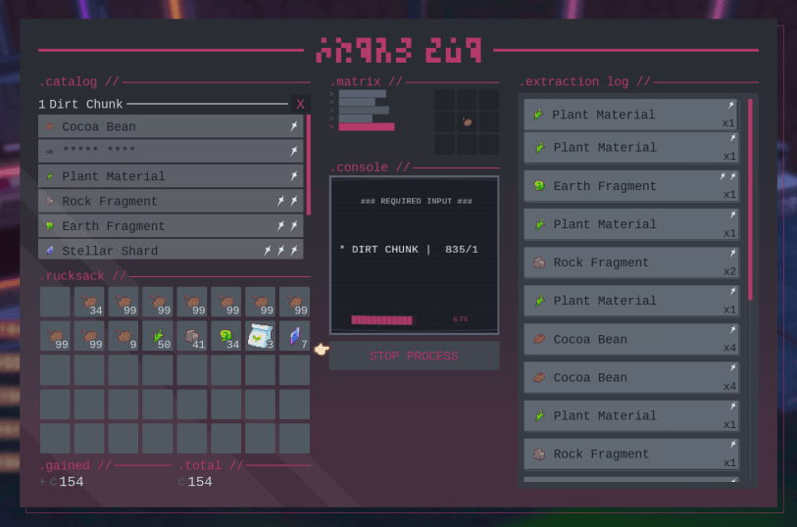797x527 pixels.
Task: Open the Earth Fragment extraction log entry
Action: pos(630,186)
